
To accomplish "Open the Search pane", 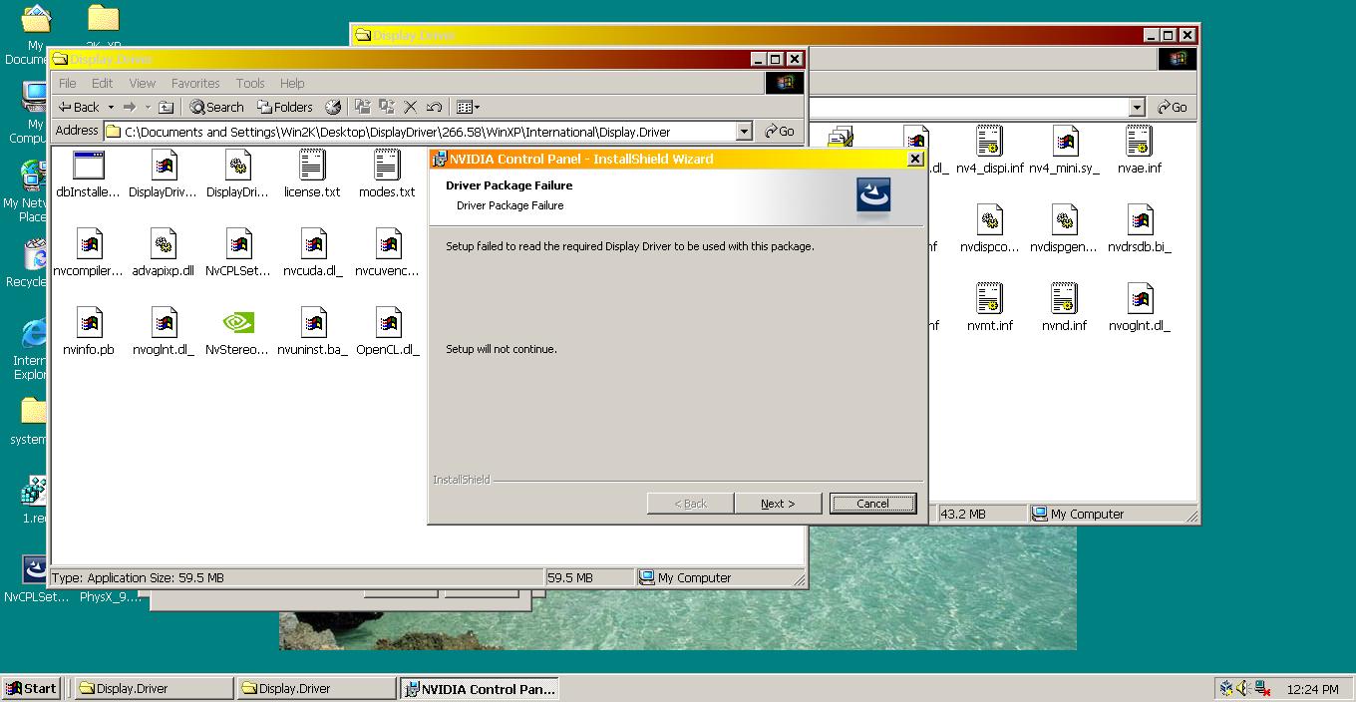I will coord(216,107).
